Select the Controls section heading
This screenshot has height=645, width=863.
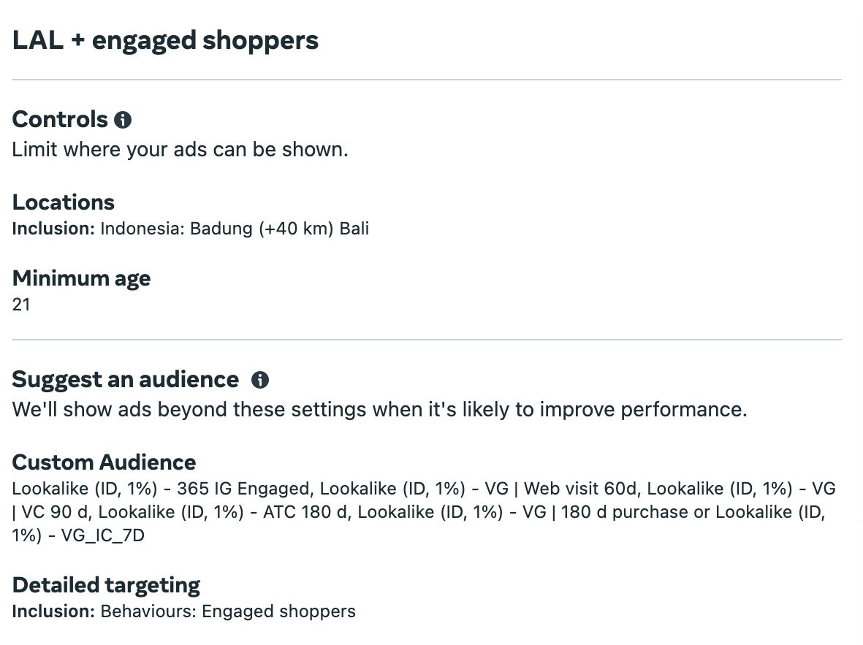(x=60, y=119)
